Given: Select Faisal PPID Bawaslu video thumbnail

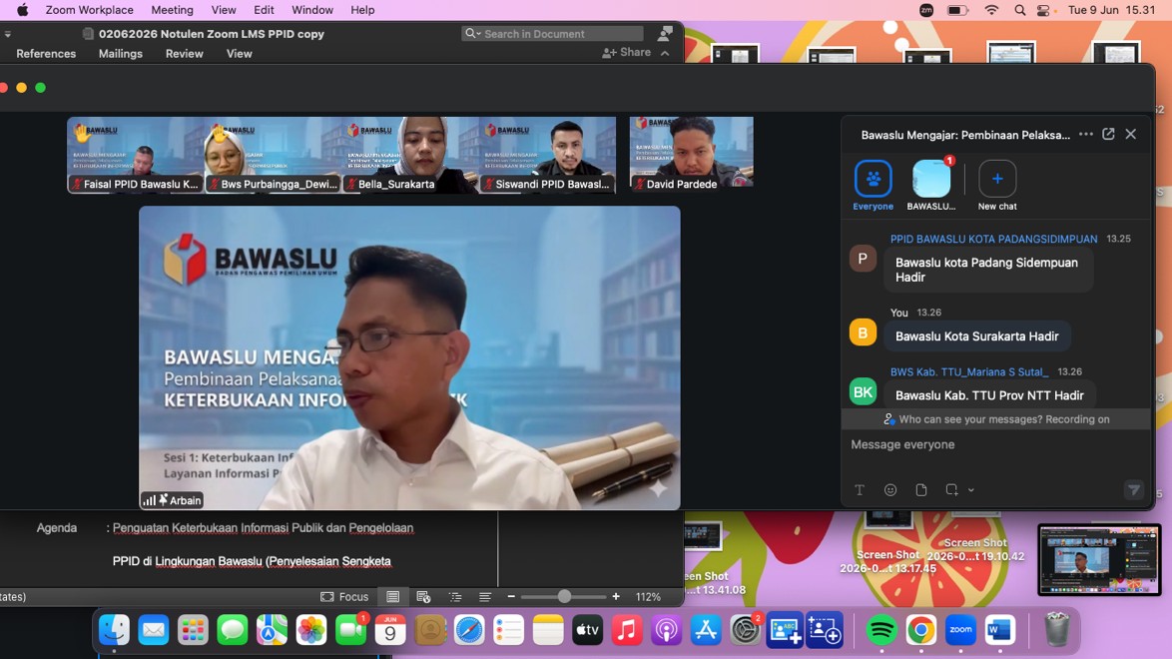Looking at the screenshot, I should (136, 155).
